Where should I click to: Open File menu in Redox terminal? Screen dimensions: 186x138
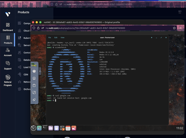tap(50, 37)
